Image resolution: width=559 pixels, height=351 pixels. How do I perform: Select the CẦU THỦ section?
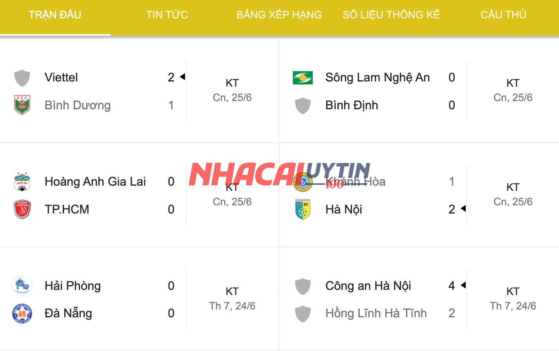coord(503,14)
